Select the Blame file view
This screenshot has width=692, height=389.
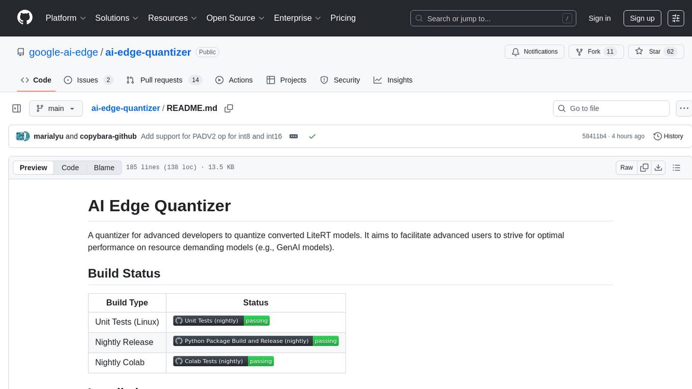[104, 168]
